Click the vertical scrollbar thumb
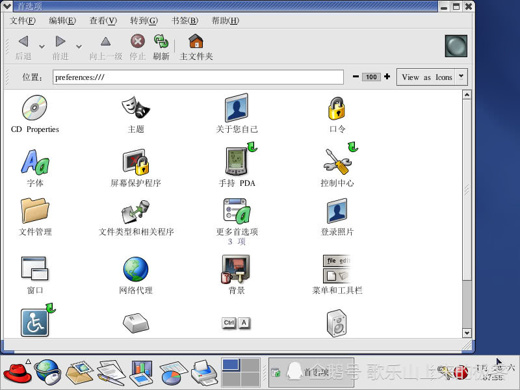Image resolution: width=520 pixels, height=390 pixels. pyautogui.click(x=467, y=189)
